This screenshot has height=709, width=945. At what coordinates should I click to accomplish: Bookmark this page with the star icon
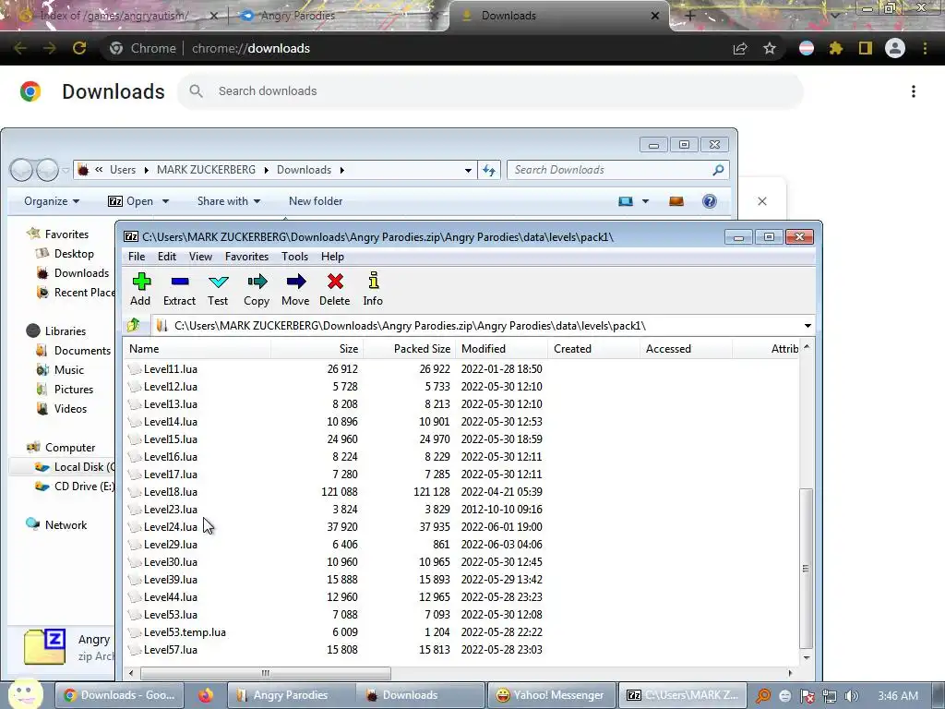[x=770, y=48]
